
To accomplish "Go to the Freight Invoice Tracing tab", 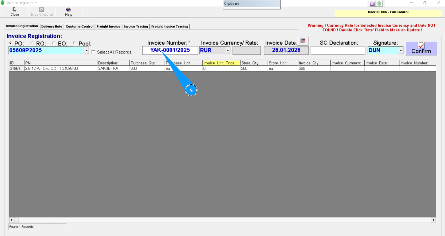I will [x=170, y=26].
